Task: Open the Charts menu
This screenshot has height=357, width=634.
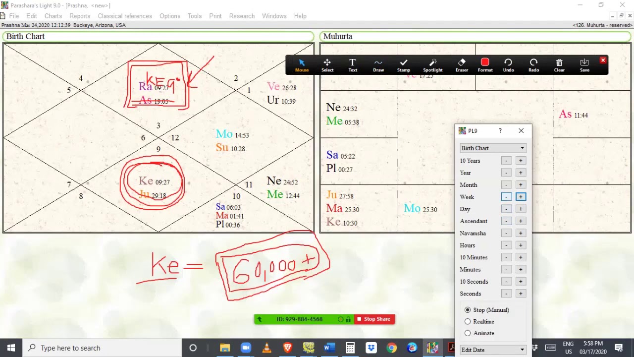Action: (53, 16)
